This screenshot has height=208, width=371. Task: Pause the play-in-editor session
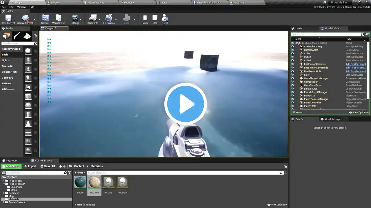pyautogui.click(x=145, y=19)
